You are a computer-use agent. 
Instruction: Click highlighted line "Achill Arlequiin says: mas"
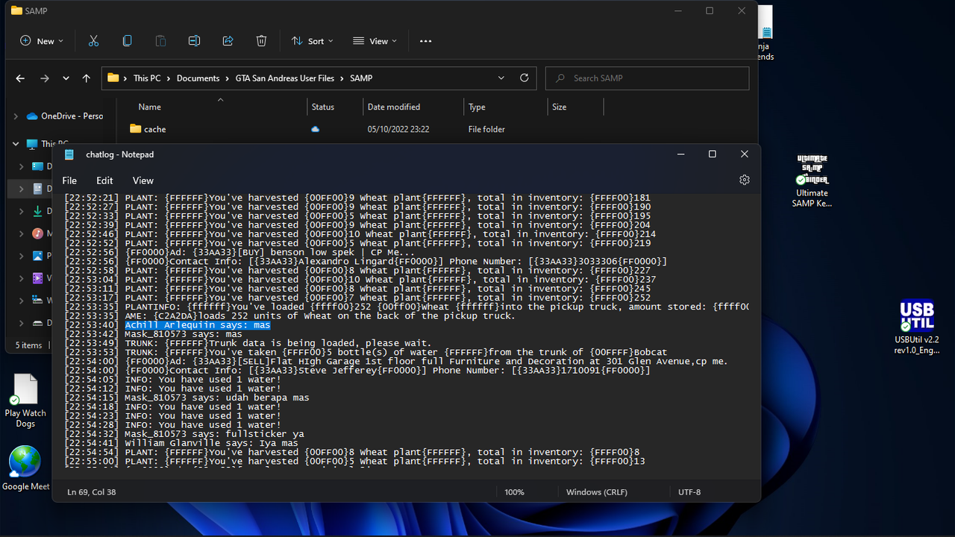click(198, 325)
